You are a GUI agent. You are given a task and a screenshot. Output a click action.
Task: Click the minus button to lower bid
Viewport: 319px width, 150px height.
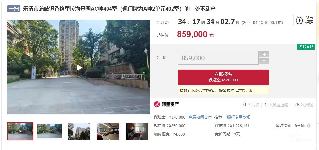click(264, 61)
